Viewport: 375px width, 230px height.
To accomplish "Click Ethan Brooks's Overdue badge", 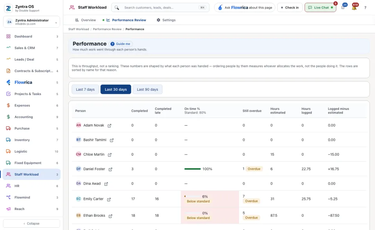I will pos(251,217).
